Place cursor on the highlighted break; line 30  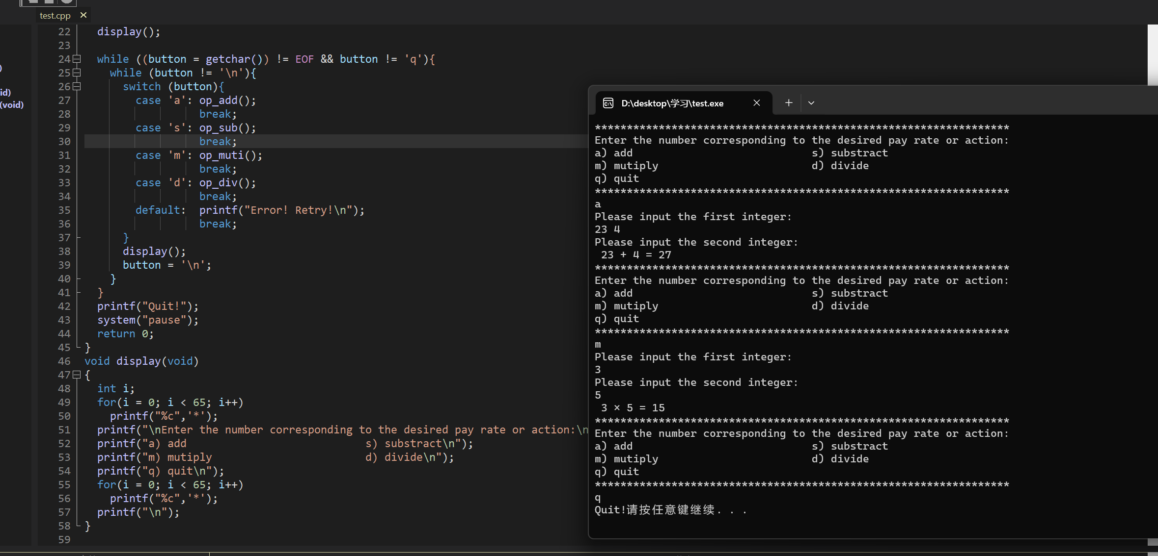pyautogui.click(x=218, y=142)
